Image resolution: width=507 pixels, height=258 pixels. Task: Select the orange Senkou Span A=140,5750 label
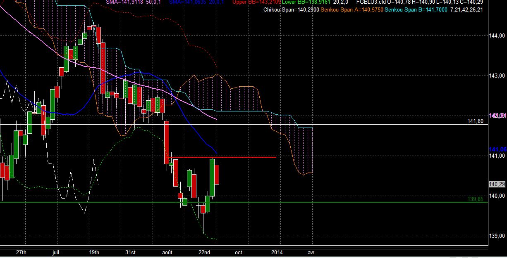coord(352,9)
